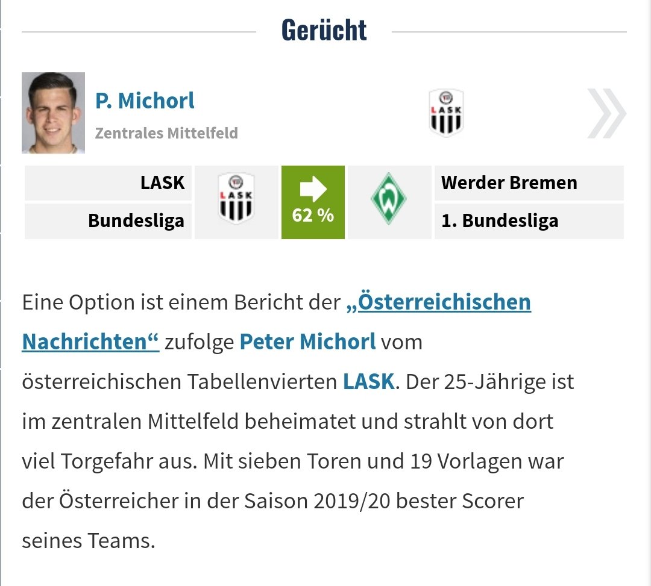
Task: Click the Werder Bremen club name cell
Action: 529,183
